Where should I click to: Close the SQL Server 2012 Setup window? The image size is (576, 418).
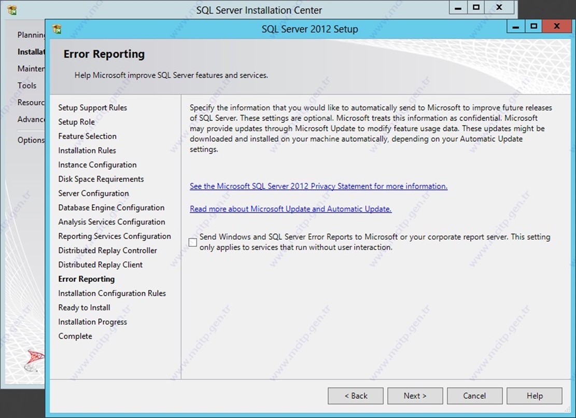[557, 26]
